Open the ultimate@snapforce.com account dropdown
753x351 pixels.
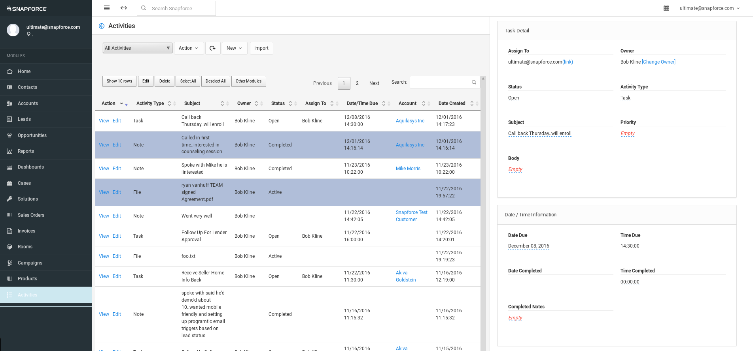click(709, 8)
